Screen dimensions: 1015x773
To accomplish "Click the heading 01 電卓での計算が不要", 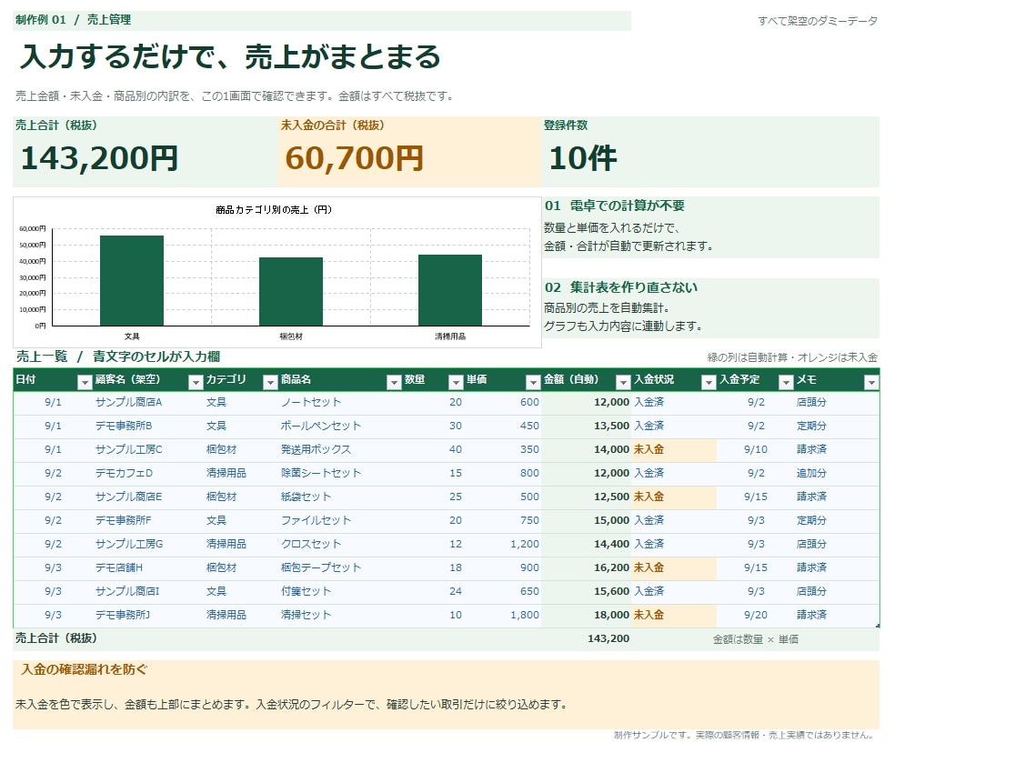I will (614, 206).
